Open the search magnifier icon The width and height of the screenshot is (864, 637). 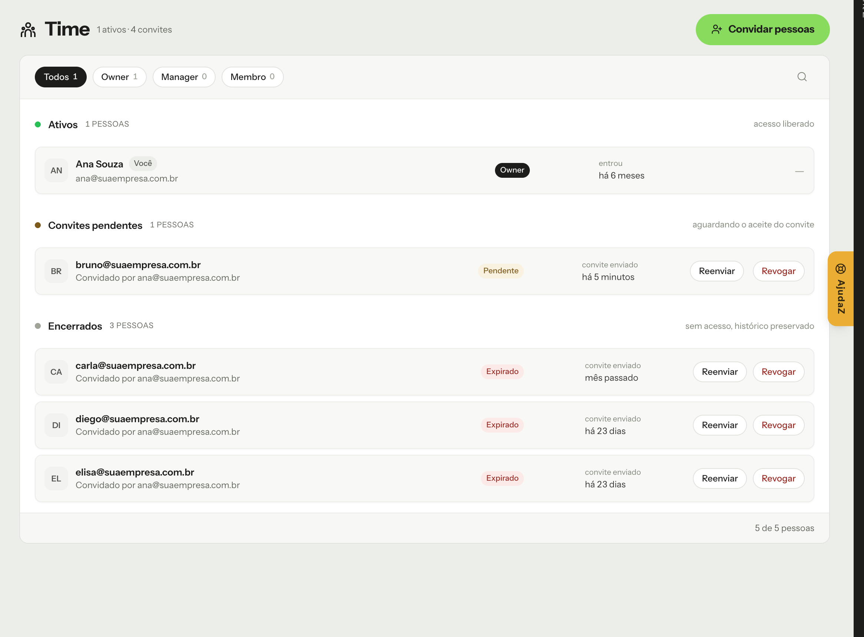[x=802, y=77]
